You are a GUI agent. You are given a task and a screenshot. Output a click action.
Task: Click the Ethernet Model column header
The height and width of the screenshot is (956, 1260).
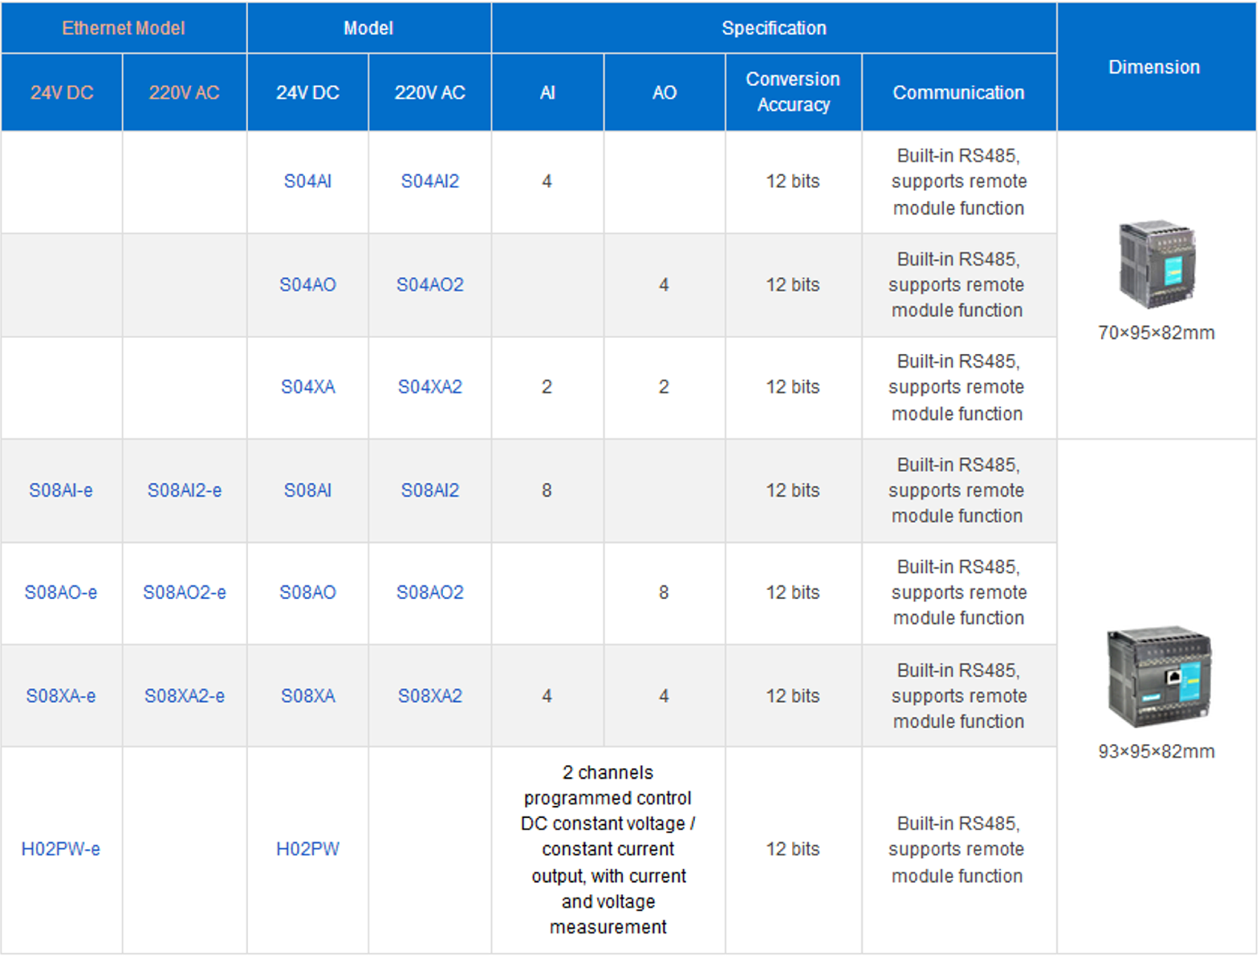(124, 28)
